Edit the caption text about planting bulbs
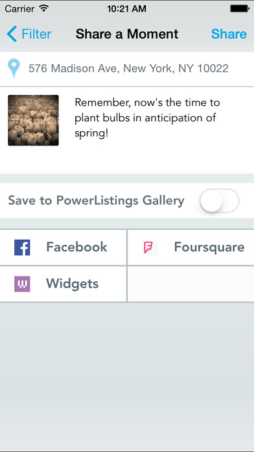The width and height of the screenshot is (254, 452). click(x=147, y=118)
